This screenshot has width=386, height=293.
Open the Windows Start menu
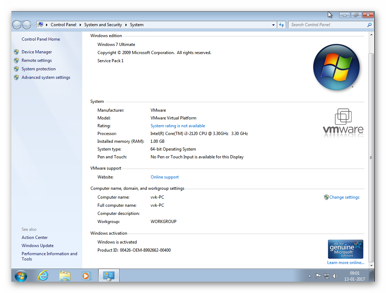pos(21,275)
